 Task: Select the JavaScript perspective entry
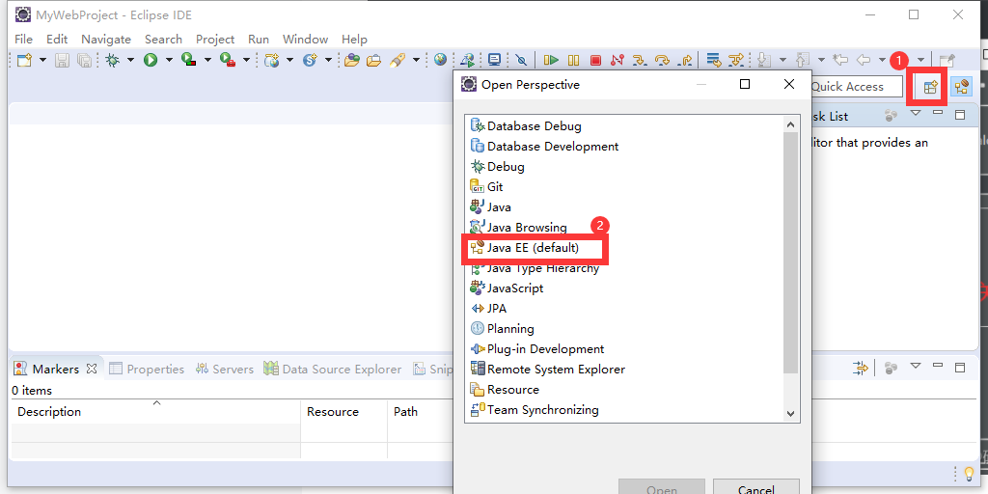507,288
